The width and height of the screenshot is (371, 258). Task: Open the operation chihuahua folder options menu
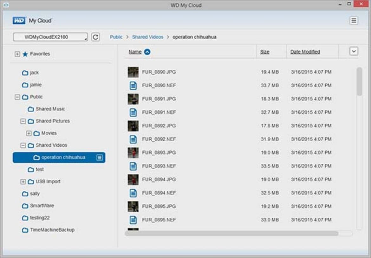pos(99,158)
